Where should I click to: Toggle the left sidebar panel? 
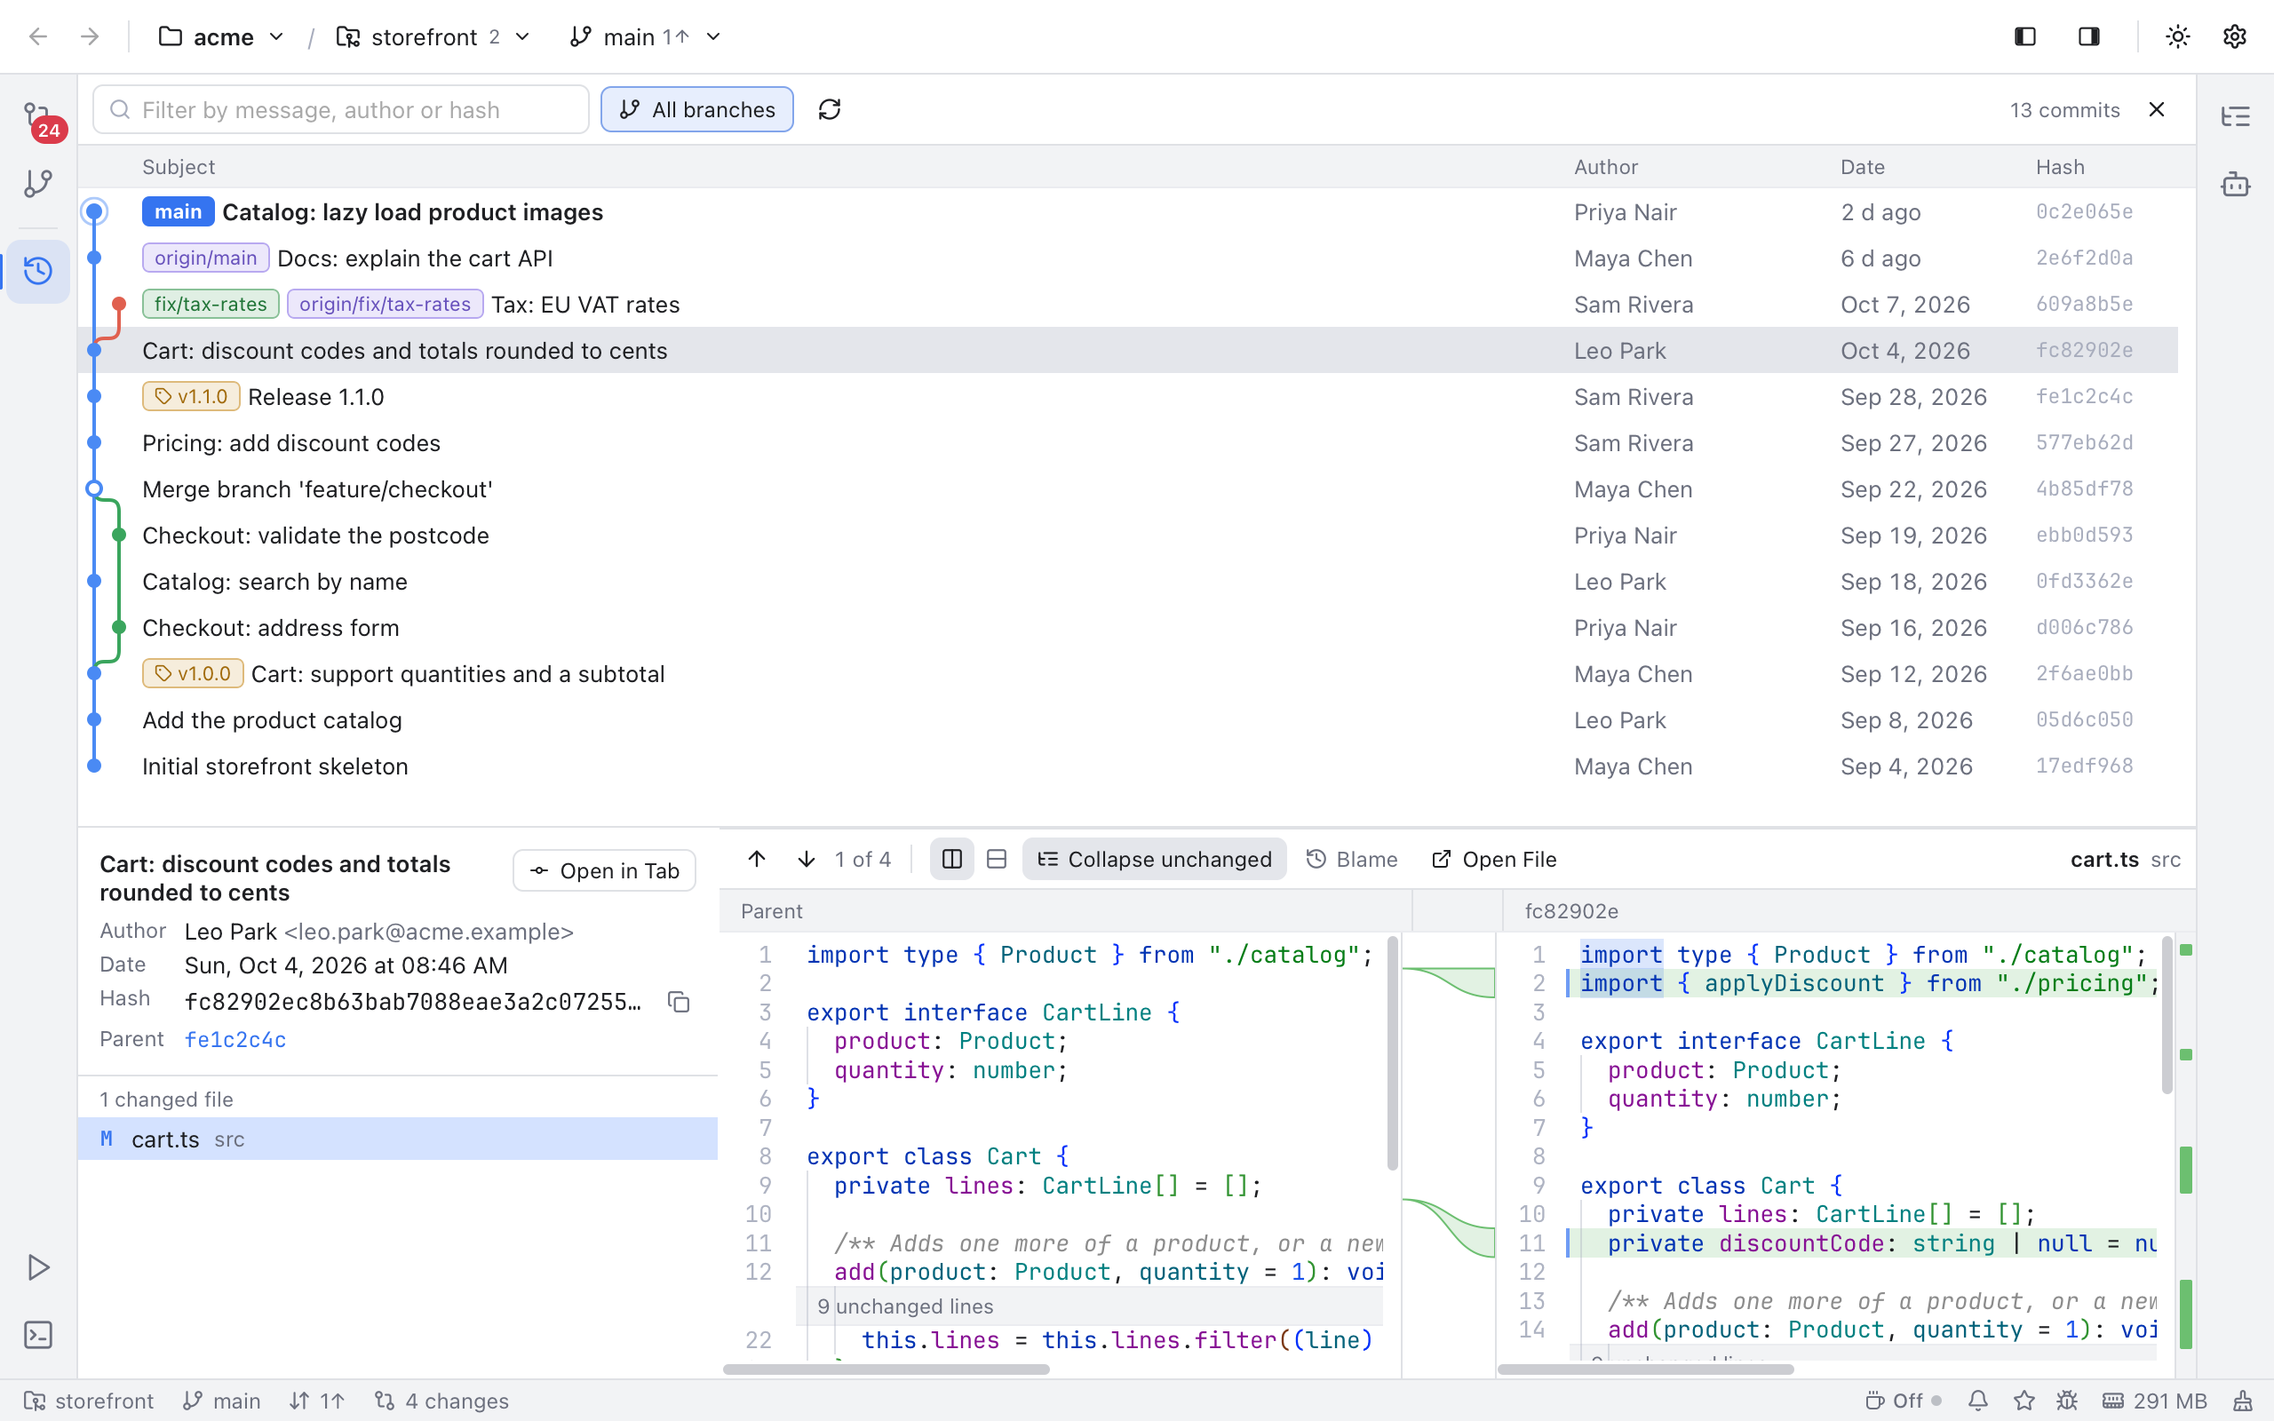2025,36
